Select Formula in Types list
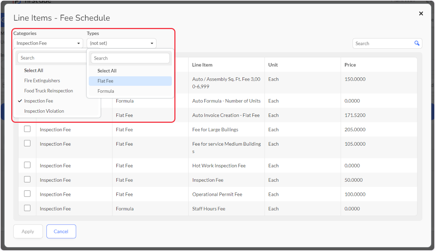 click(x=130, y=91)
